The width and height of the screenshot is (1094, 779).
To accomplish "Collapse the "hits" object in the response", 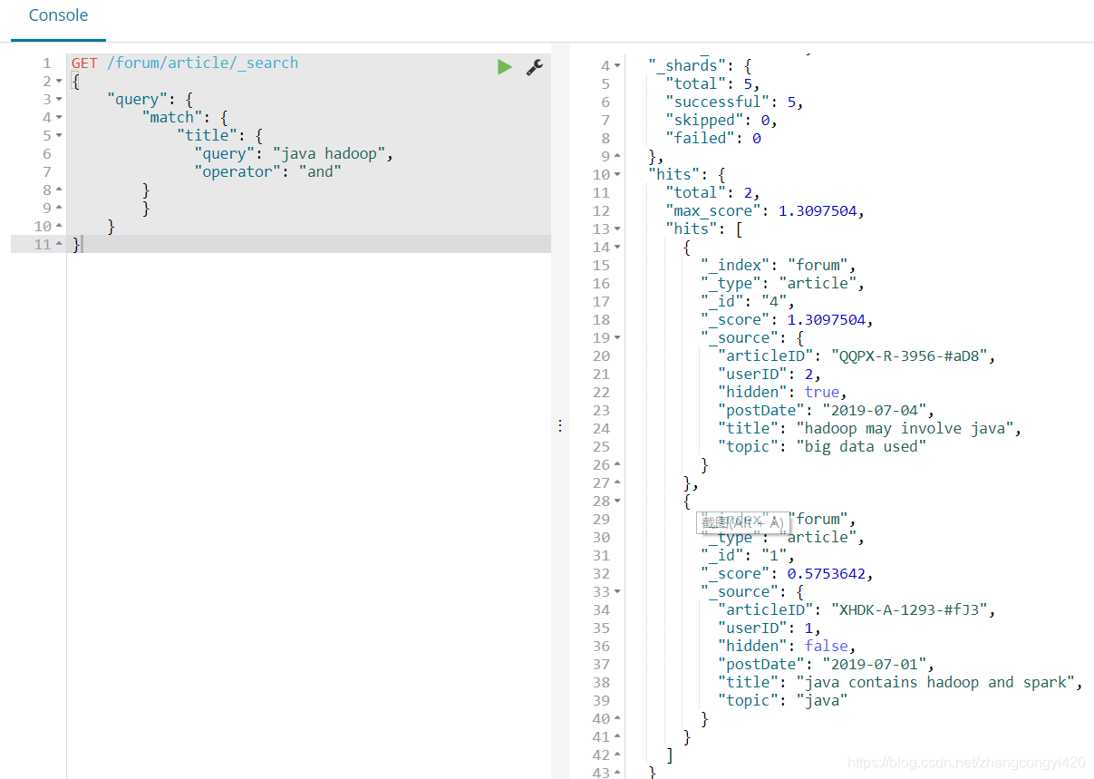I will (616, 173).
